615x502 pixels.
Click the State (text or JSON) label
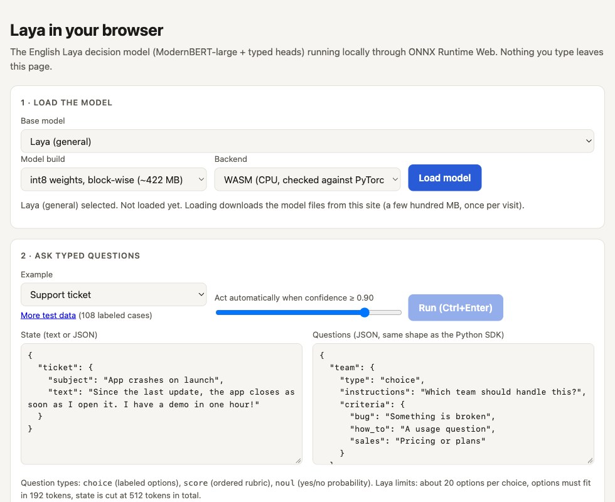(59, 335)
